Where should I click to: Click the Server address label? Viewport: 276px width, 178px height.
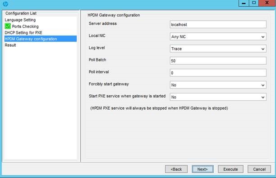103,23
